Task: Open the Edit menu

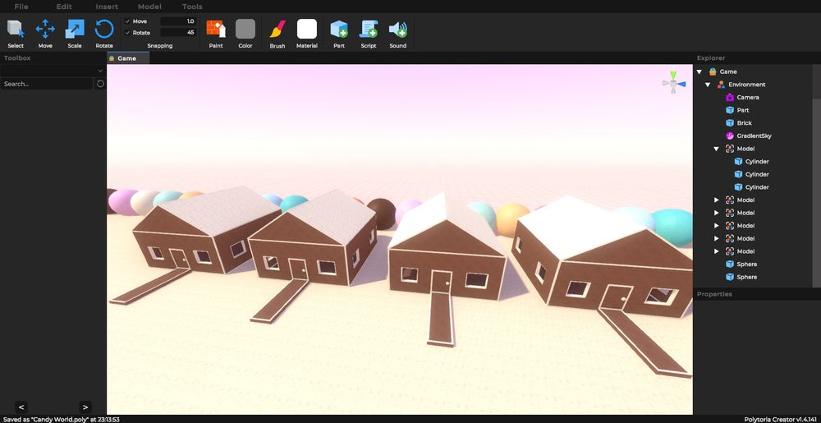Action: coord(64,7)
